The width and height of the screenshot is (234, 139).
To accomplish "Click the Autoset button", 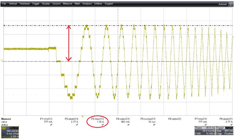I will 222,4.
